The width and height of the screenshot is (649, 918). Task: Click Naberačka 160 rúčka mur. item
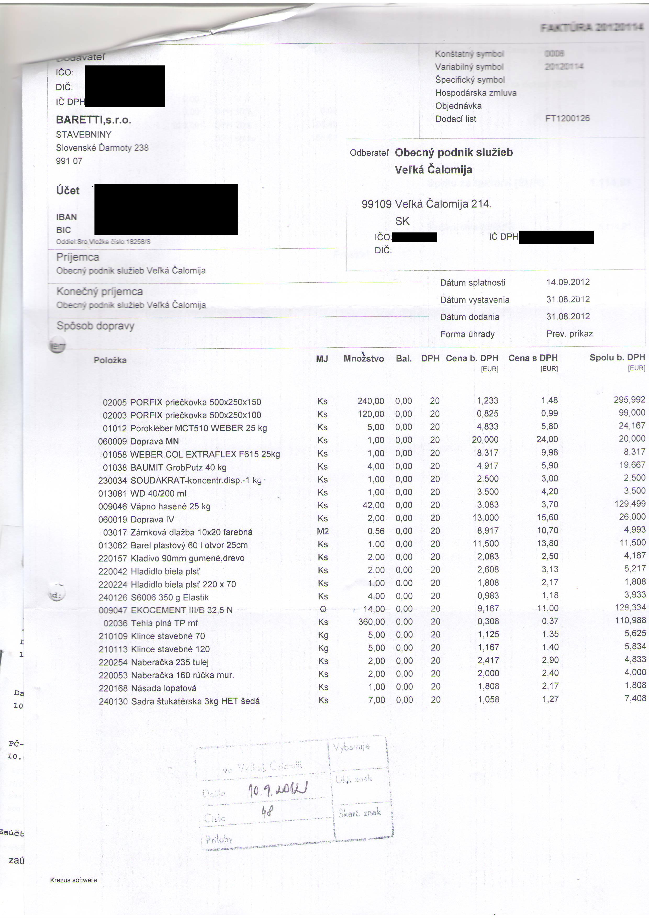(166, 675)
